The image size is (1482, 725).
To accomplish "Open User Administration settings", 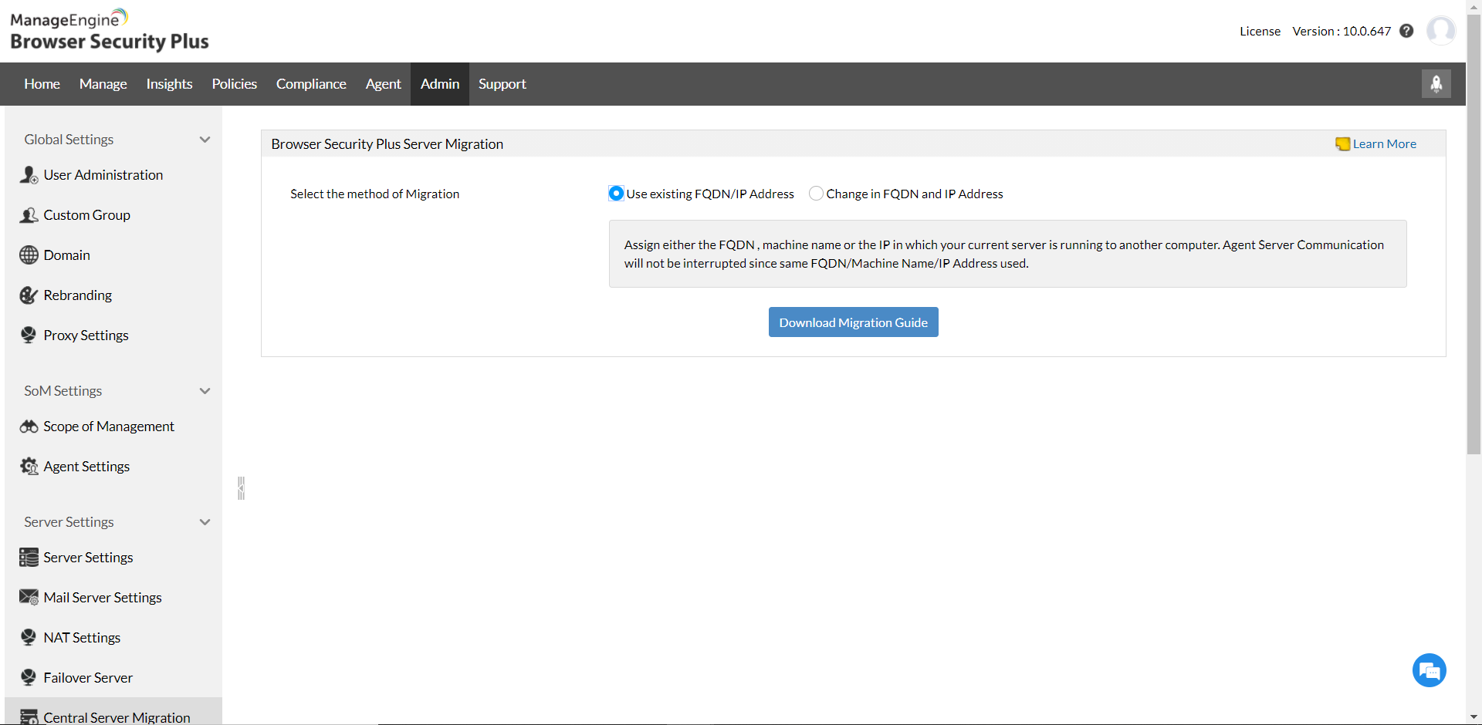I will pyautogui.click(x=103, y=175).
